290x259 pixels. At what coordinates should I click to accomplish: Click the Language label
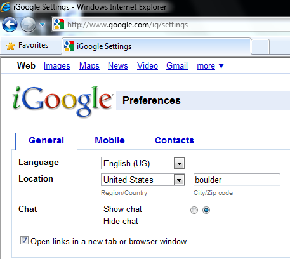point(39,163)
